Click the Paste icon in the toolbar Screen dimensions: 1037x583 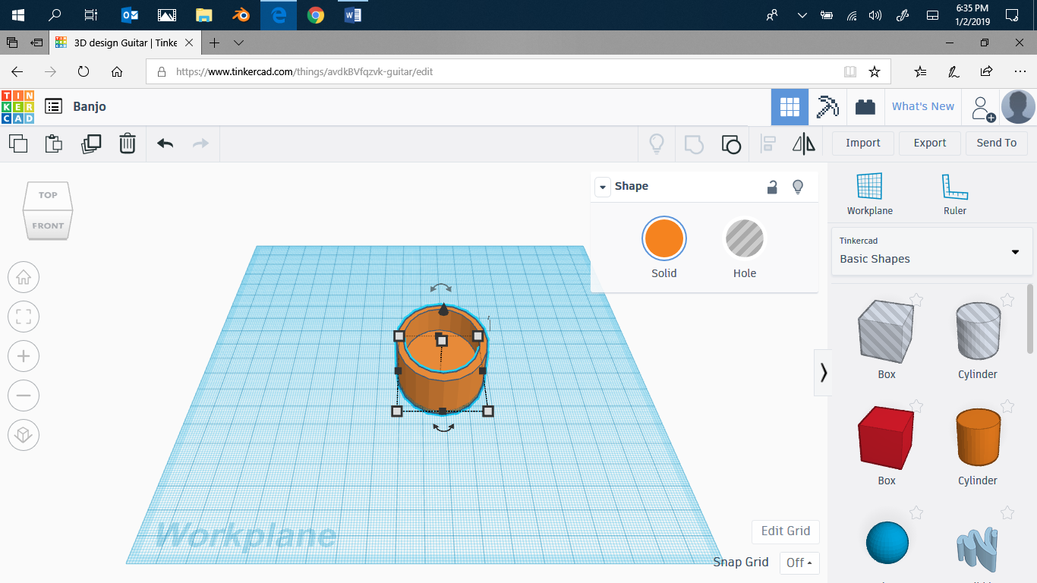54,143
